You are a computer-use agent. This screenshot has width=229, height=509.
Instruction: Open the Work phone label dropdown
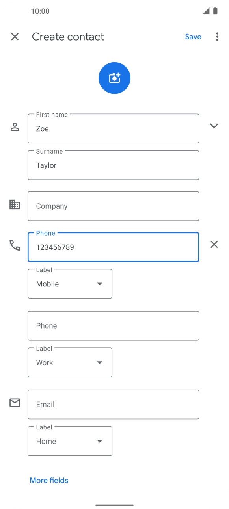(70, 362)
